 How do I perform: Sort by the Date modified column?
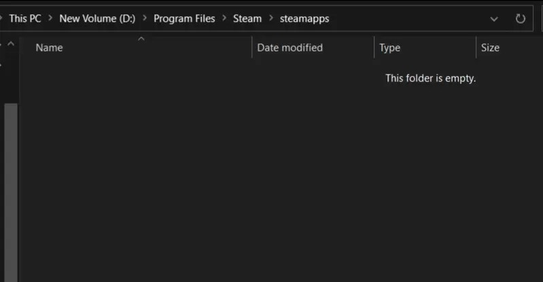click(x=290, y=47)
